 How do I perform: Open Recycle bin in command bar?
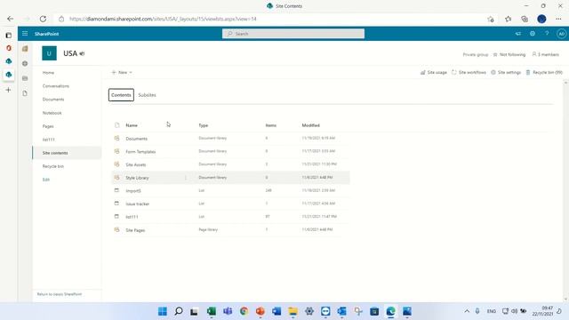(544, 73)
